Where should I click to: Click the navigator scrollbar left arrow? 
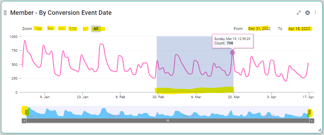pyautogui.click(x=24, y=121)
